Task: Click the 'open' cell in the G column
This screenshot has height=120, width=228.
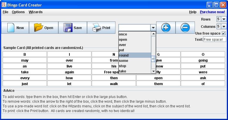Action: point(158,78)
